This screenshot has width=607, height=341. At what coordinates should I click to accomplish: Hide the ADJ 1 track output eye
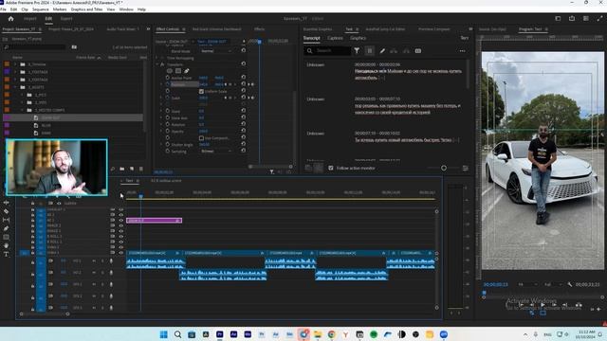point(120,220)
